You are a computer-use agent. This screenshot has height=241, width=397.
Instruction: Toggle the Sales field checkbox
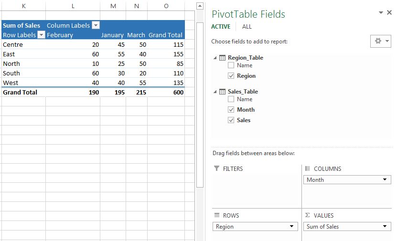point(231,120)
